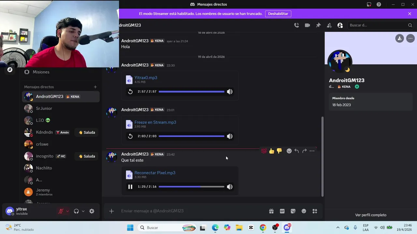
Task: Click the friend icon on profile banner
Action: [x=399, y=38]
